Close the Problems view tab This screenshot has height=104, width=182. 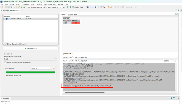point(10,99)
